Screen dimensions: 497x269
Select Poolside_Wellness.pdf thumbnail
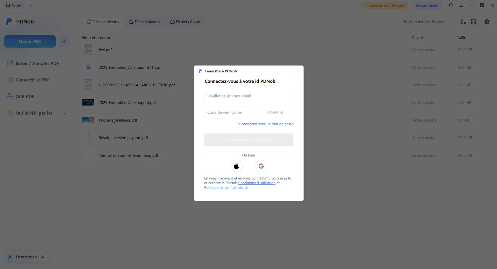(x=88, y=120)
